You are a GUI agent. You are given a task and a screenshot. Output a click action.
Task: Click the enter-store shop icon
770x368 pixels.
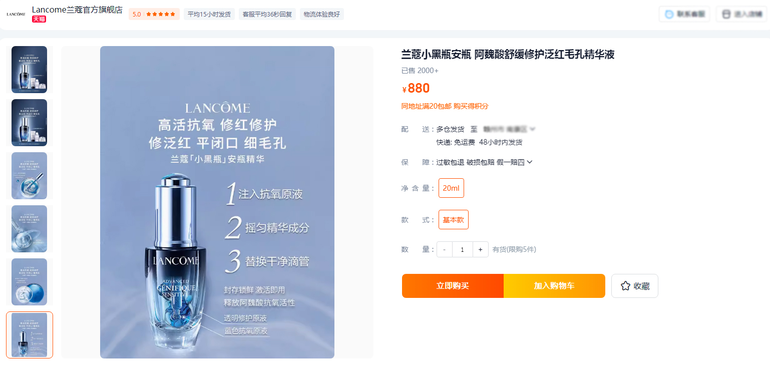click(x=726, y=14)
